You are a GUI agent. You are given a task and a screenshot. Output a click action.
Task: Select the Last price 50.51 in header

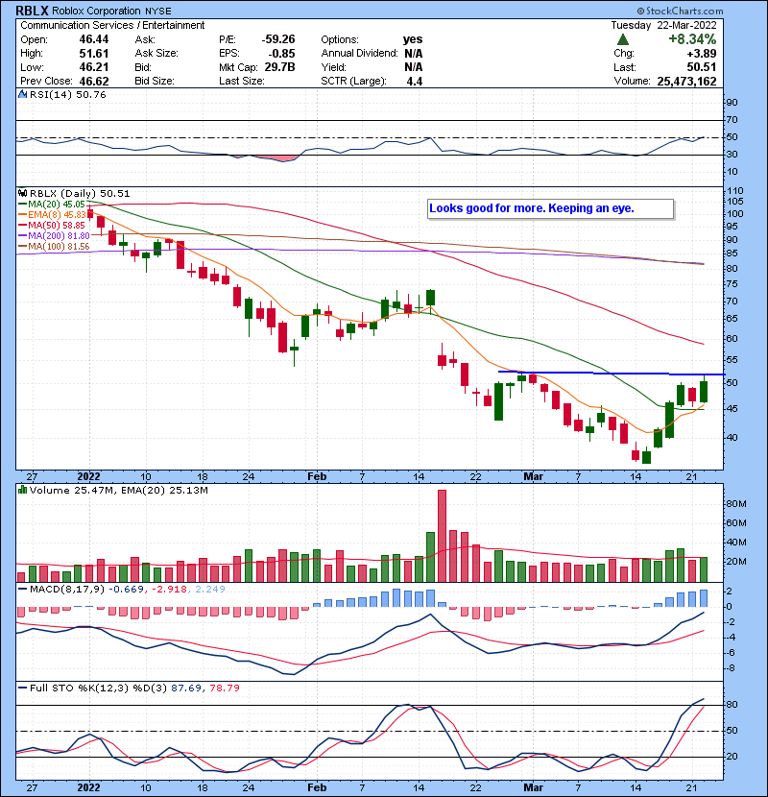(702, 67)
